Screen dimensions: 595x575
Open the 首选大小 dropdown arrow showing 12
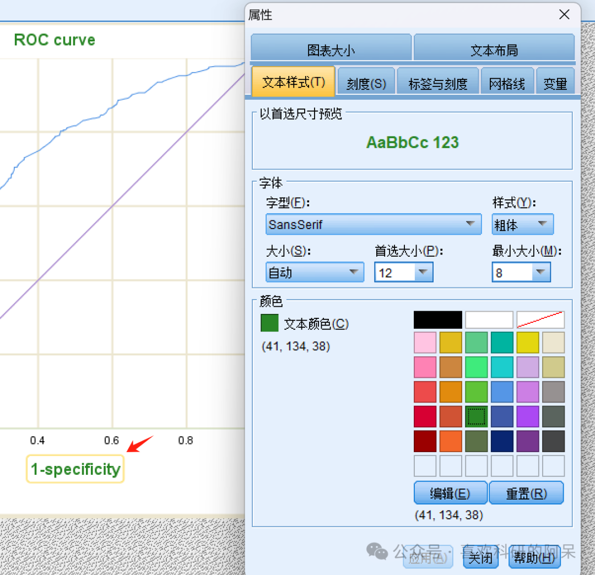[x=423, y=272]
